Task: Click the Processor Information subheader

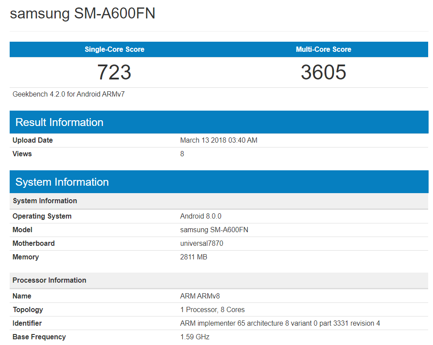Action: click(x=219, y=280)
